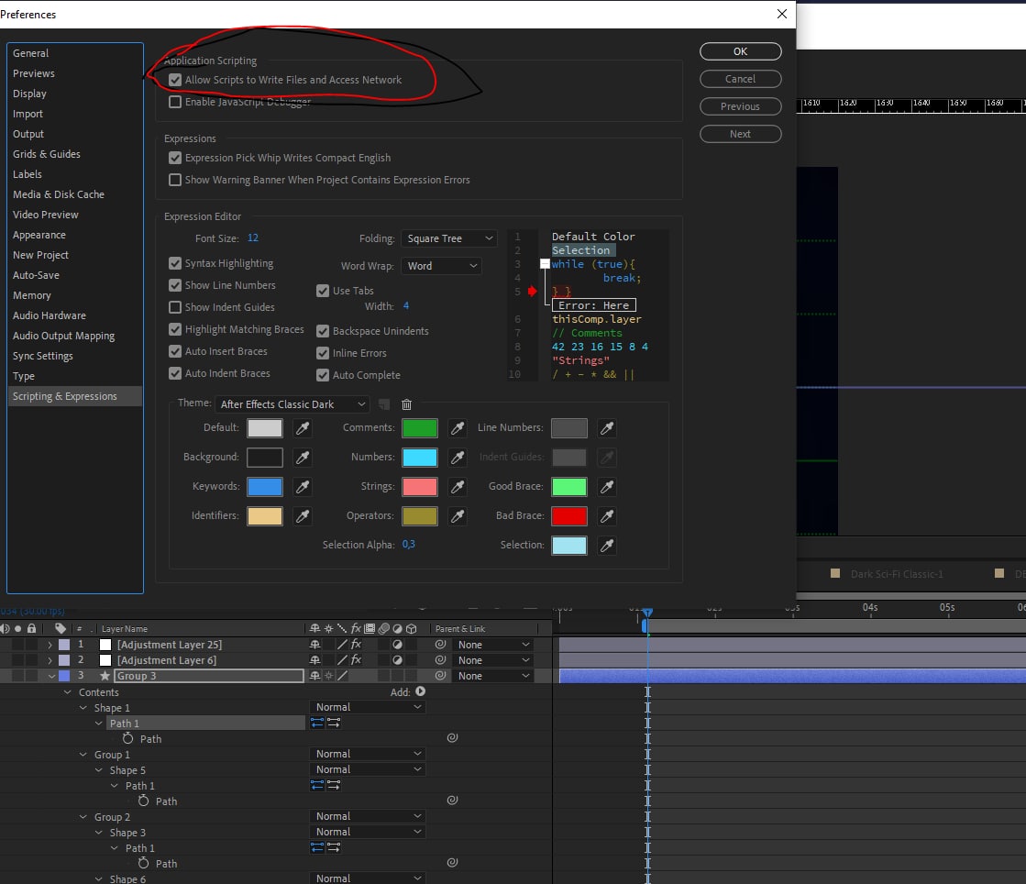Click the Selection Alpha value 0,3
The width and height of the screenshot is (1026, 884).
(408, 545)
